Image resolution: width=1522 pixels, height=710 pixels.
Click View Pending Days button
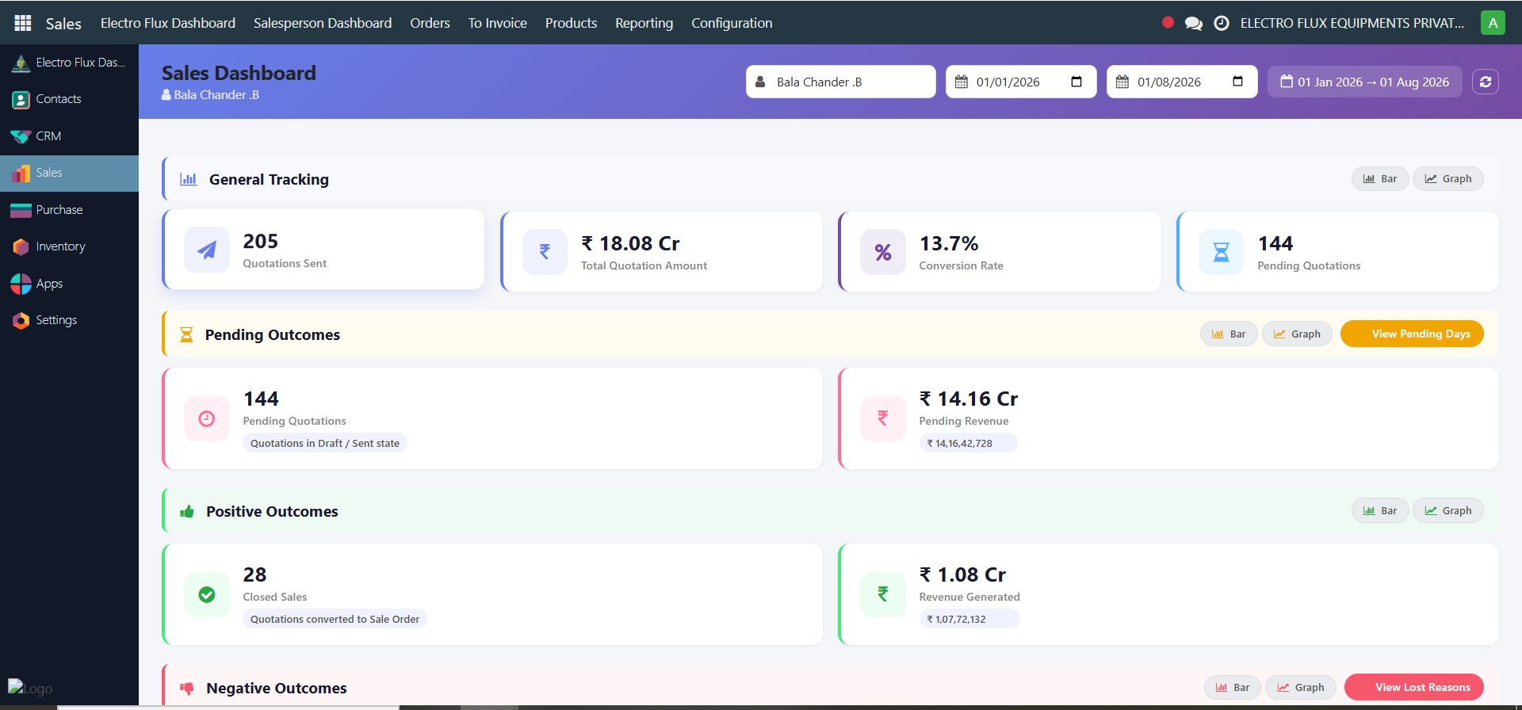[x=1412, y=334]
